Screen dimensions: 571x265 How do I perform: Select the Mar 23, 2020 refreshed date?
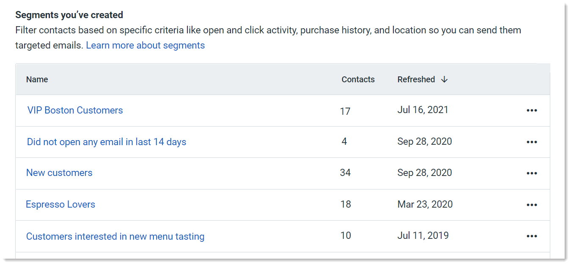click(425, 204)
